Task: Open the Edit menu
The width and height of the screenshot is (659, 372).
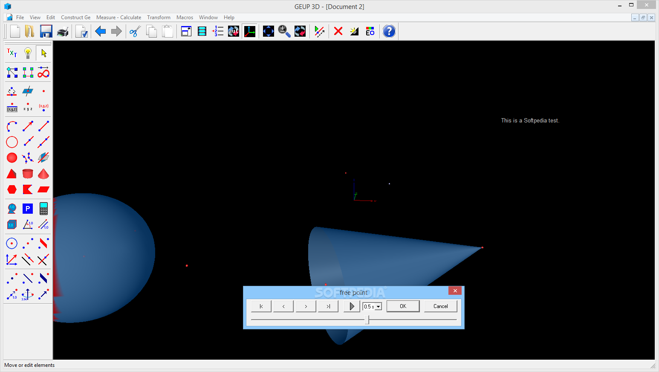Action: click(x=51, y=17)
